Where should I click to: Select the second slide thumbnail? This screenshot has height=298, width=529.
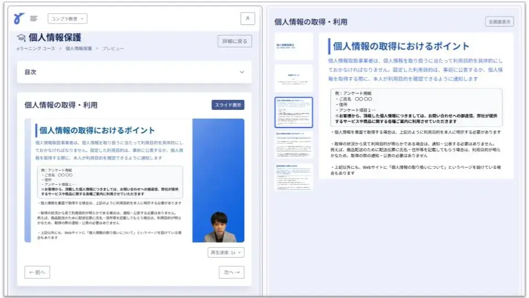tap(294, 78)
